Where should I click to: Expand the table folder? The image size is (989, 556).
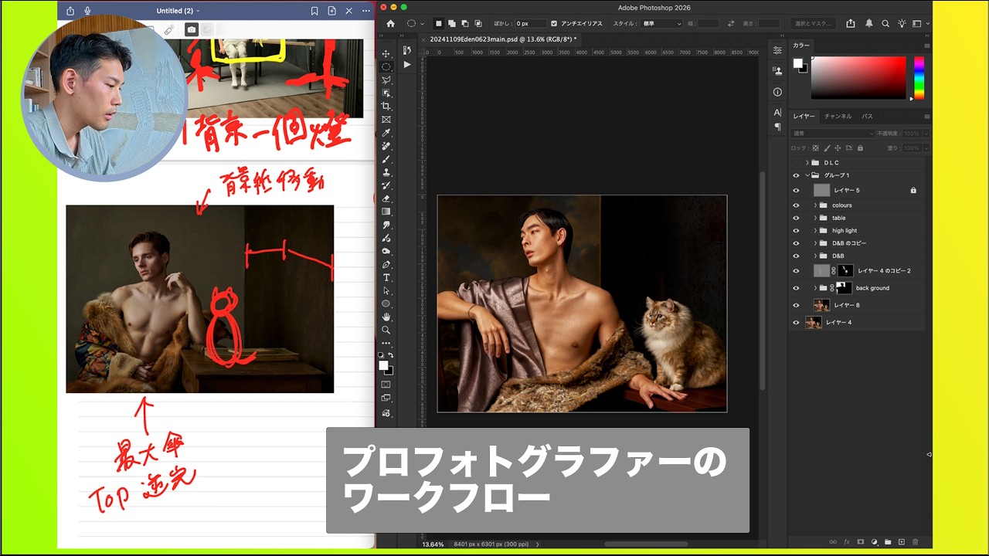[815, 218]
